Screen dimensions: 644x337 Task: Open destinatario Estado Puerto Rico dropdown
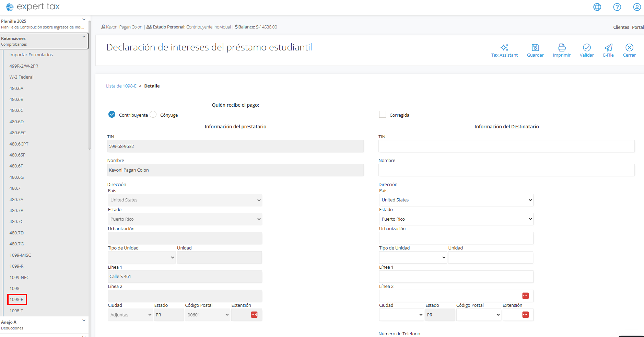click(x=456, y=219)
